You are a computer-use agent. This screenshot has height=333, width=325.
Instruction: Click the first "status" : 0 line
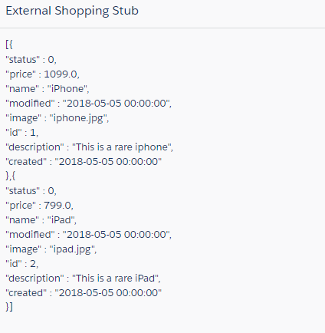coord(31,60)
